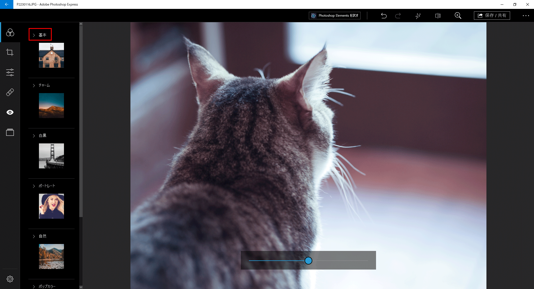The image size is (534, 289).
Task: Toggle the Red Eye correction tool
Action: tap(10, 112)
